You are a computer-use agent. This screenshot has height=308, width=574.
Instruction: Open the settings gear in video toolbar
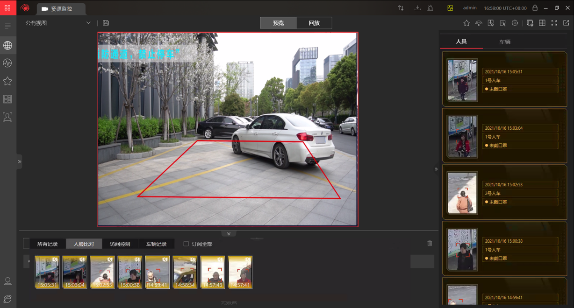(x=515, y=23)
